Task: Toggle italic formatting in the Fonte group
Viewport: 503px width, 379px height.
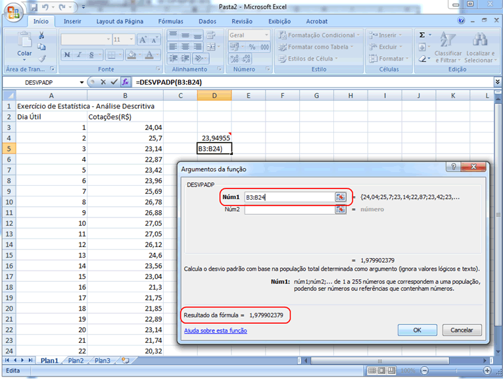Action: coord(78,55)
